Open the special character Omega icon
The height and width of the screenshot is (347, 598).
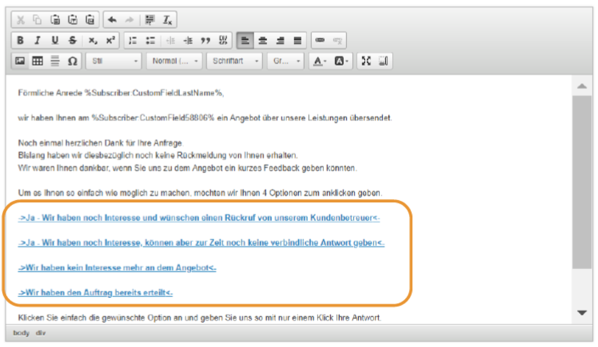pyautogui.click(x=72, y=61)
